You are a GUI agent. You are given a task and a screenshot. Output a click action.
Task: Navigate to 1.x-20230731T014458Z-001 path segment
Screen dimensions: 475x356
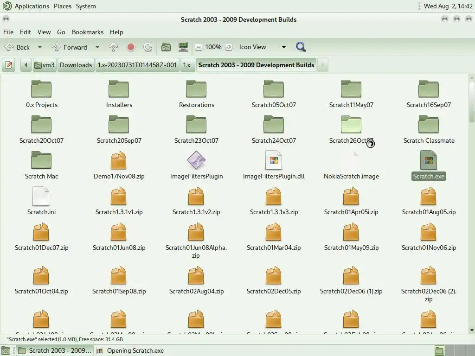click(x=137, y=65)
